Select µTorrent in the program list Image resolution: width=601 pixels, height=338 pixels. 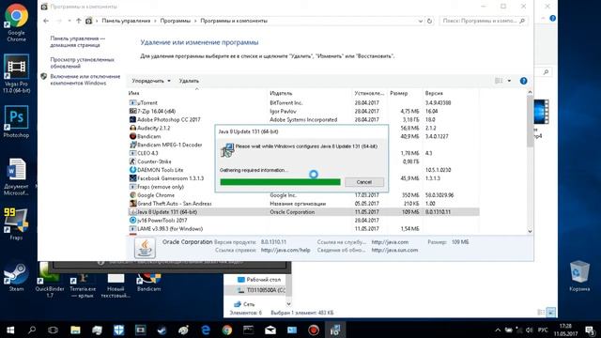coord(302,102)
